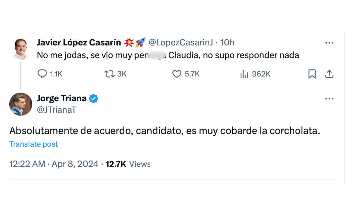Image resolution: width=347 pixels, height=217 pixels.
Task: Click the reply comment bubble icon
Action: pyautogui.click(x=42, y=74)
